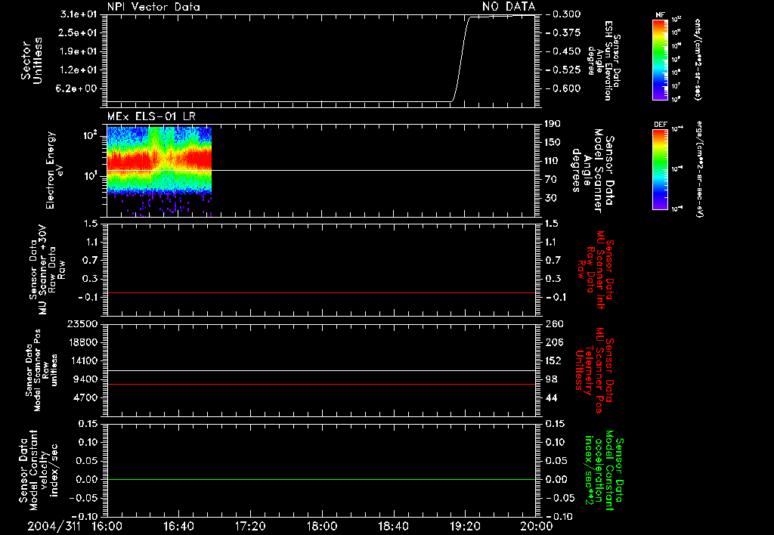Select the red "MU Scanner Inh" axis label
This screenshot has height=535, width=774.
[x=596, y=270]
